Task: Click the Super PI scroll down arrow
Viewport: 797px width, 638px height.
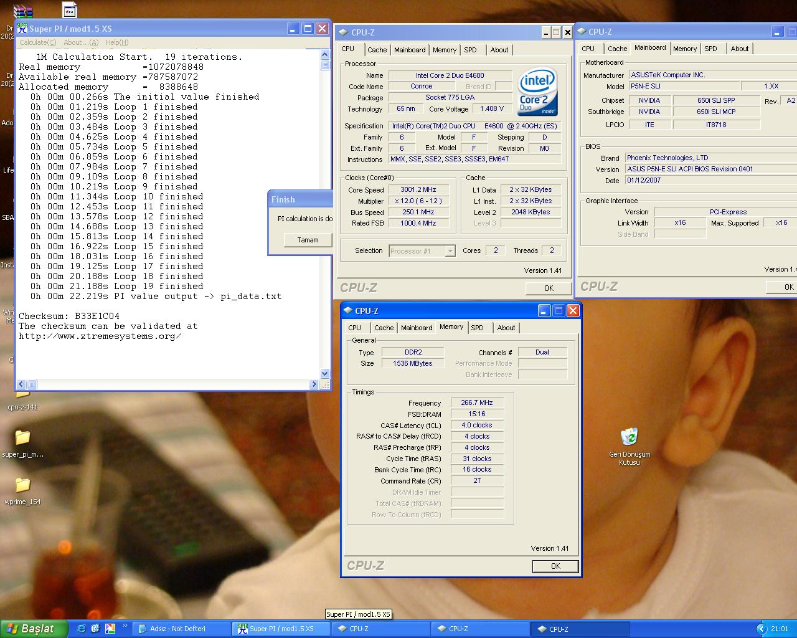Action: click(x=324, y=373)
